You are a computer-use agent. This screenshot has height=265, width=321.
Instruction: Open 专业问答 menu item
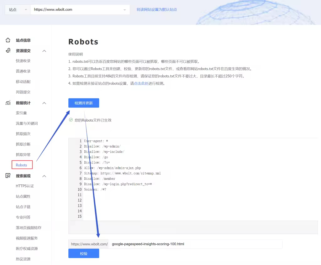point(23,217)
